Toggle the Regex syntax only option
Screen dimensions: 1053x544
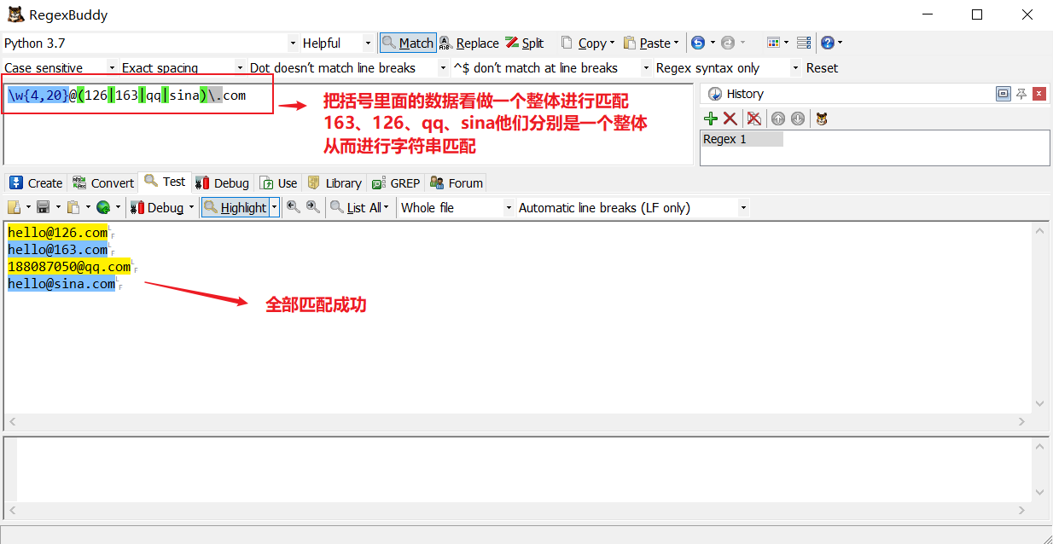pos(727,67)
